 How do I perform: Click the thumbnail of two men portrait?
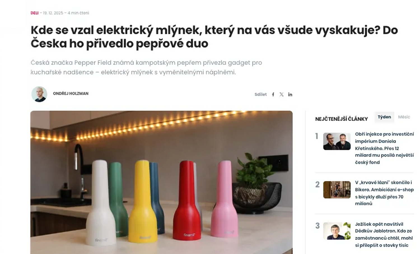(337, 141)
